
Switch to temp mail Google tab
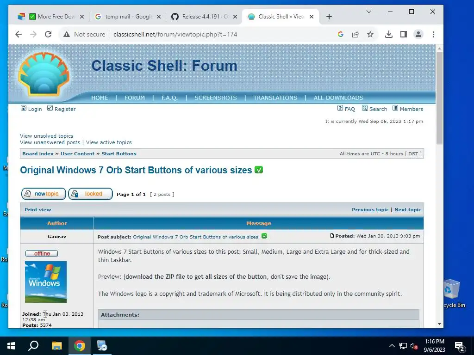click(128, 17)
